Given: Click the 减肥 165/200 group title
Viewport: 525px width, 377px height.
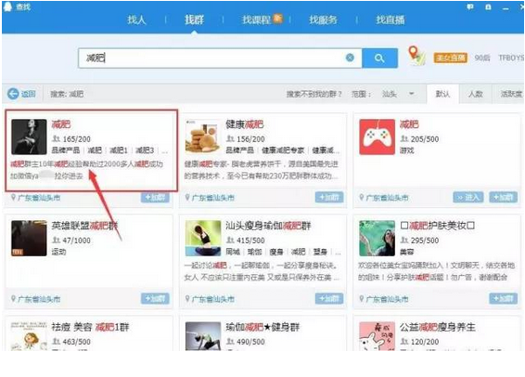Looking at the screenshot, I should (x=61, y=124).
